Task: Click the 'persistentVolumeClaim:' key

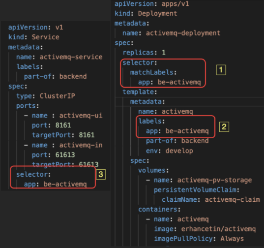Action: point(197,190)
